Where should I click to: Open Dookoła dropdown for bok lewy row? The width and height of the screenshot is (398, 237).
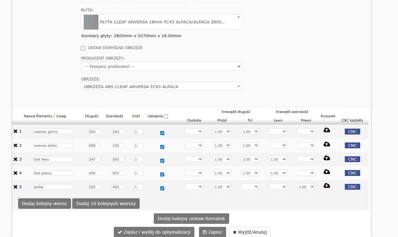pos(194,159)
